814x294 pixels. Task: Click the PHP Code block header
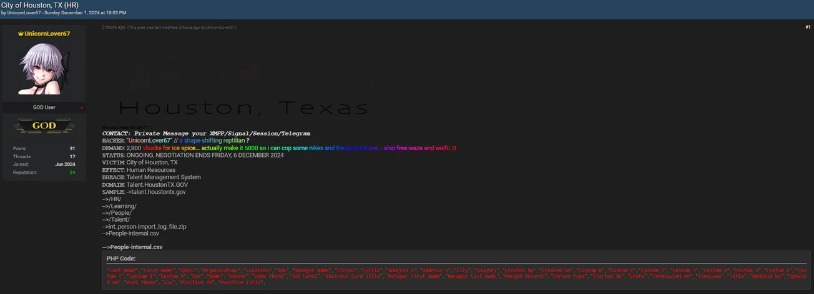click(x=121, y=258)
